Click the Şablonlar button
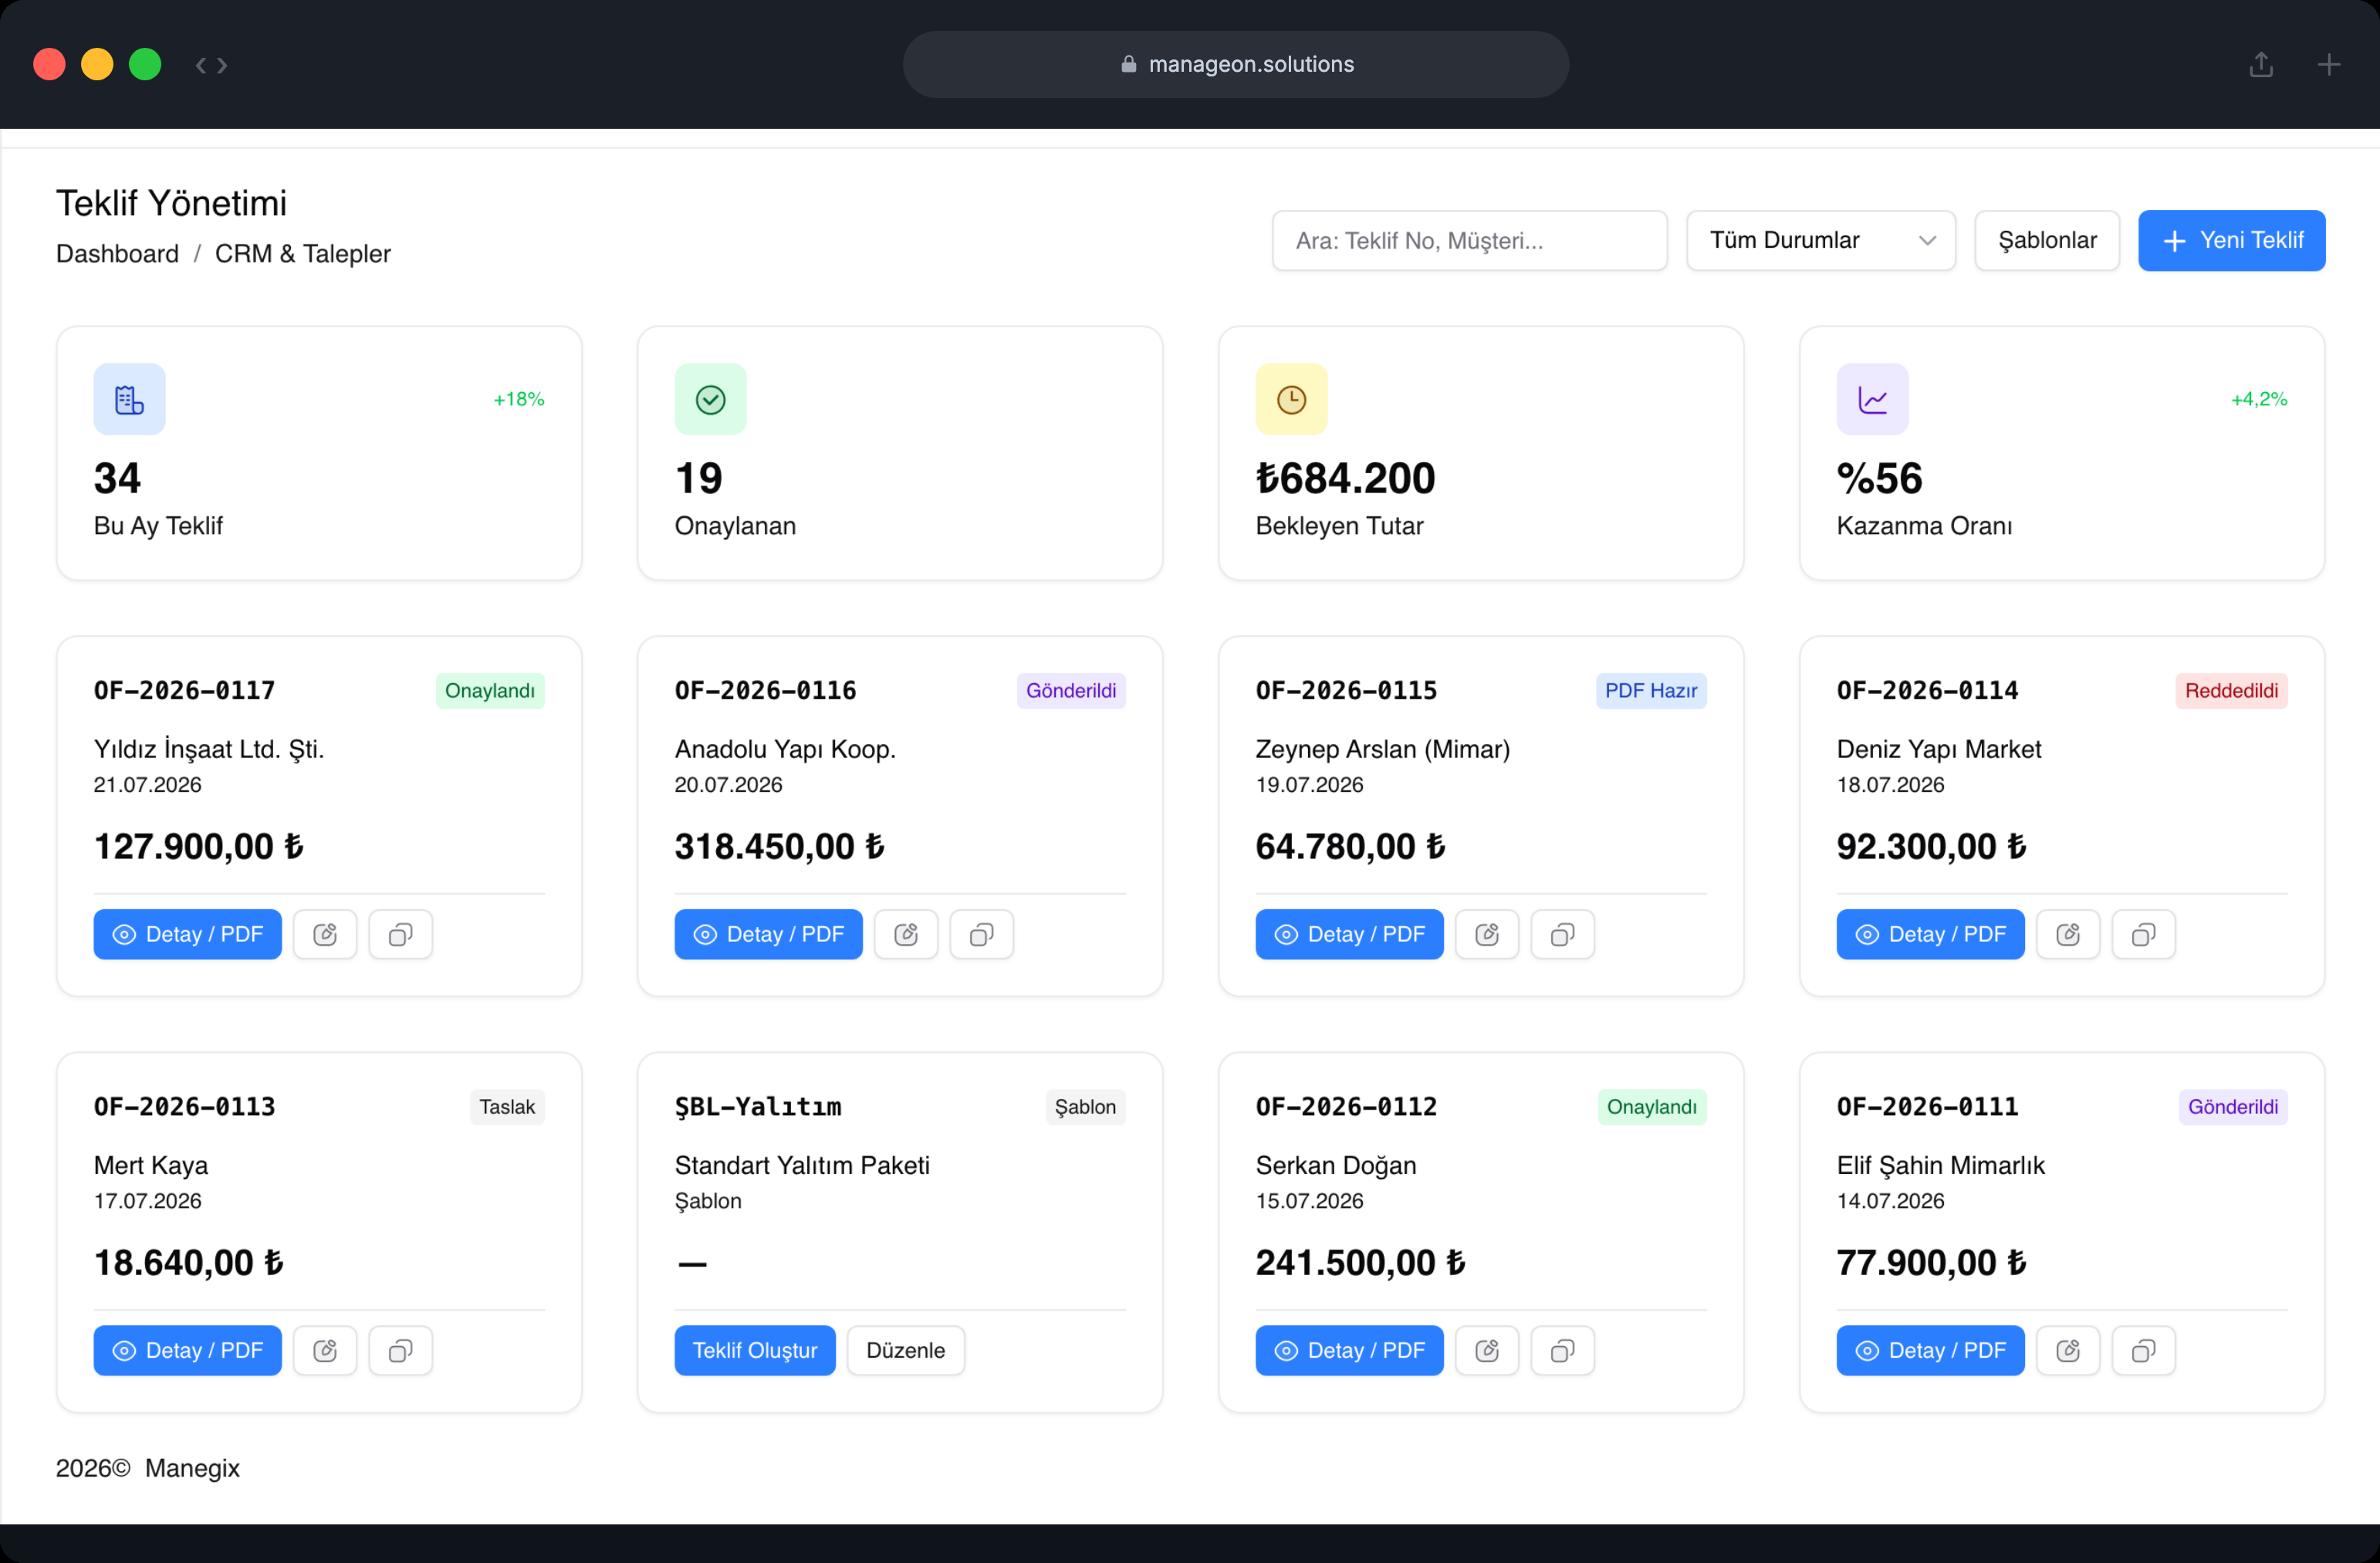The image size is (2380, 1563). point(2046,240)
